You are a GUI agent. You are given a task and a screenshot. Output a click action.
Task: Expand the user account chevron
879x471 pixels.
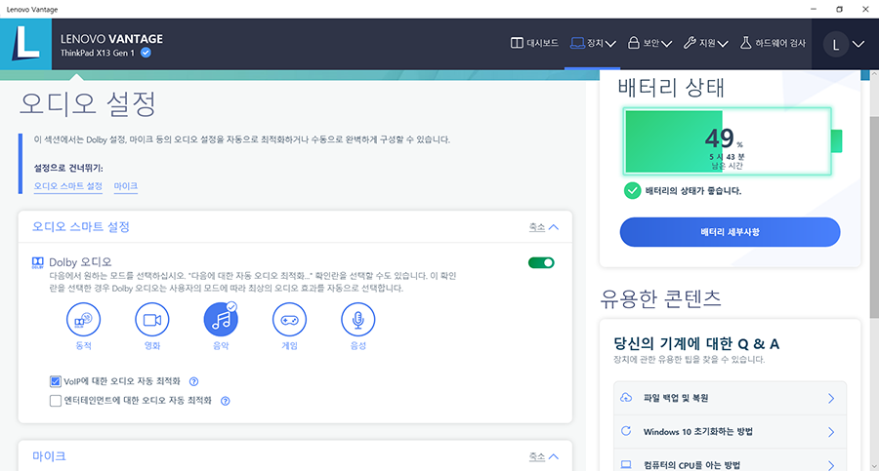pos(858,44)
